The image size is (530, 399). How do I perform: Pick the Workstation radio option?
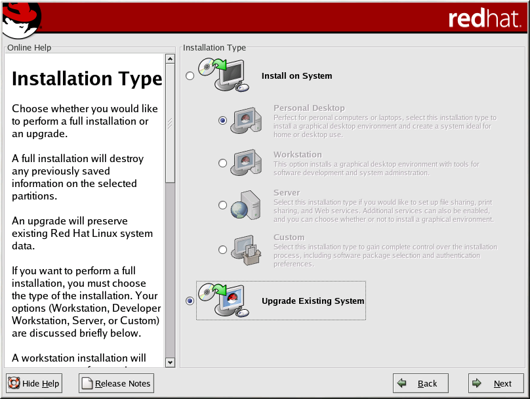point(223,163)
